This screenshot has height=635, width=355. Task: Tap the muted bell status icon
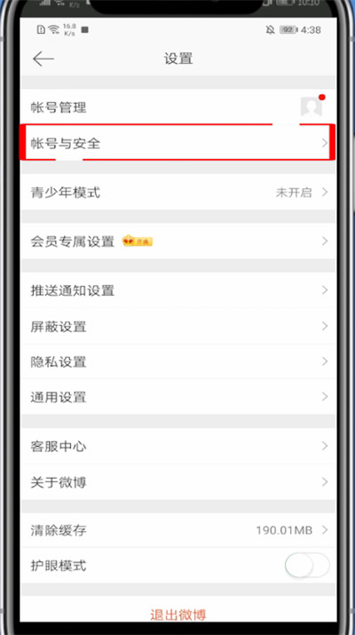270,30
